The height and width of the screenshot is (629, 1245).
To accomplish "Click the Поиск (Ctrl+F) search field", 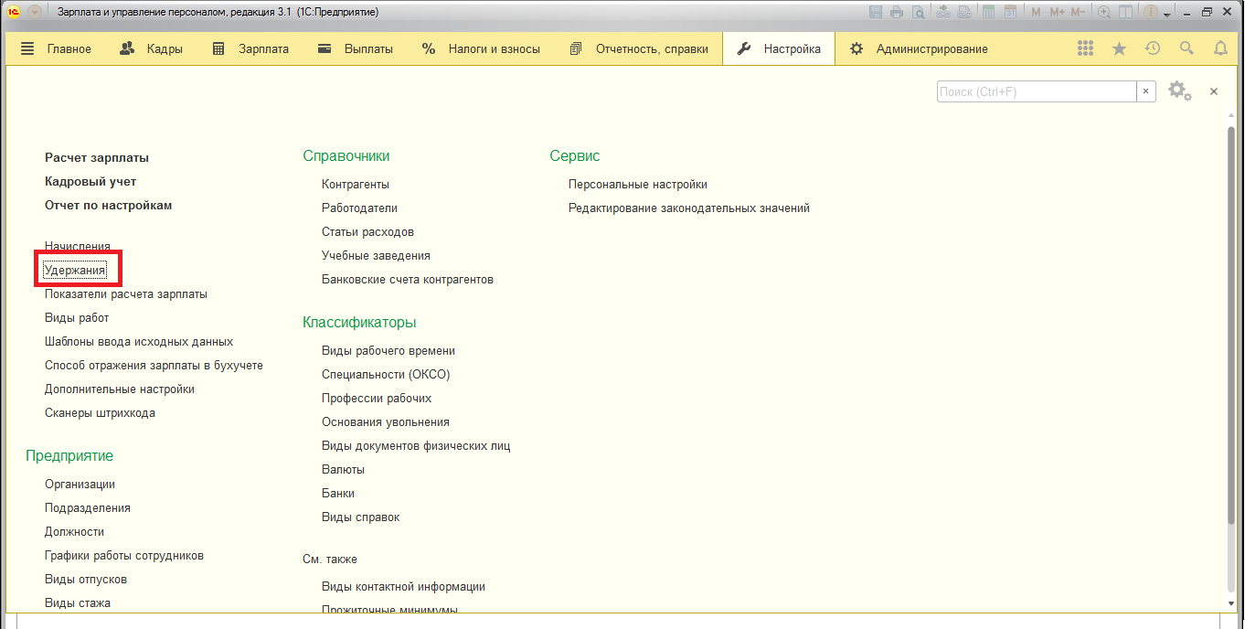I will pyautogui.click(x=1036, y=92).
